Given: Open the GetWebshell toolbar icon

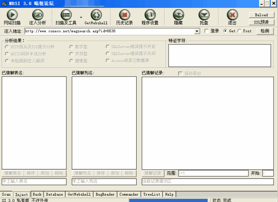Looking at the screenshot, I should 96,17.
